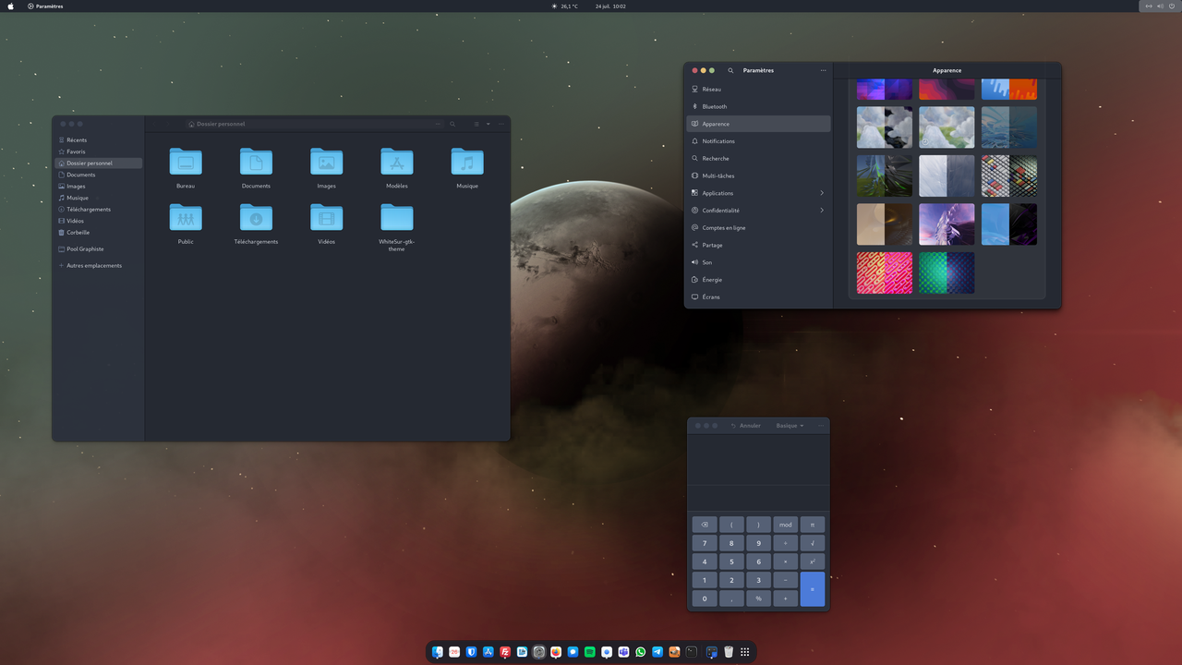
Task: Click the search icon in Paramètres
Action: [730, 70]
